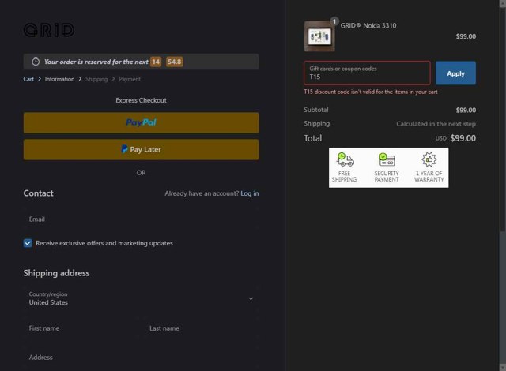Click the total amount USD $99.00

tap(455, 138)
